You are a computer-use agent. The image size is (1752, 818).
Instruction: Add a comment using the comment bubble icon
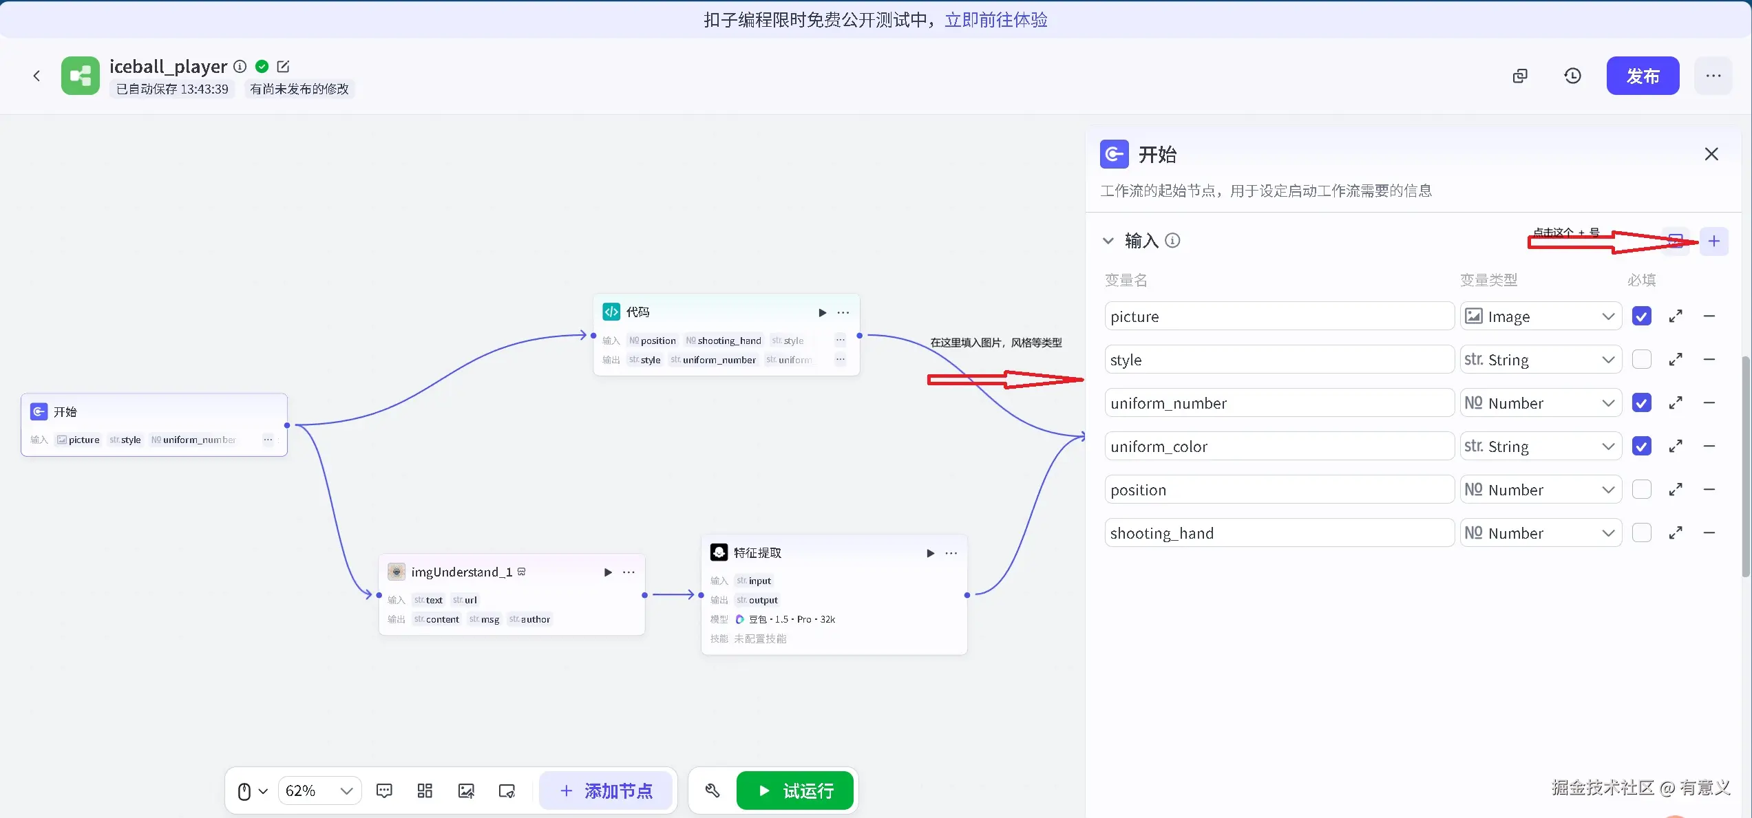coord(384,790)
